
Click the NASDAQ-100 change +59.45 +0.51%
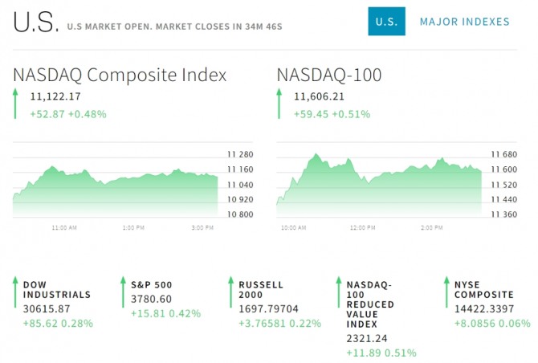click(x=332, y=114)
